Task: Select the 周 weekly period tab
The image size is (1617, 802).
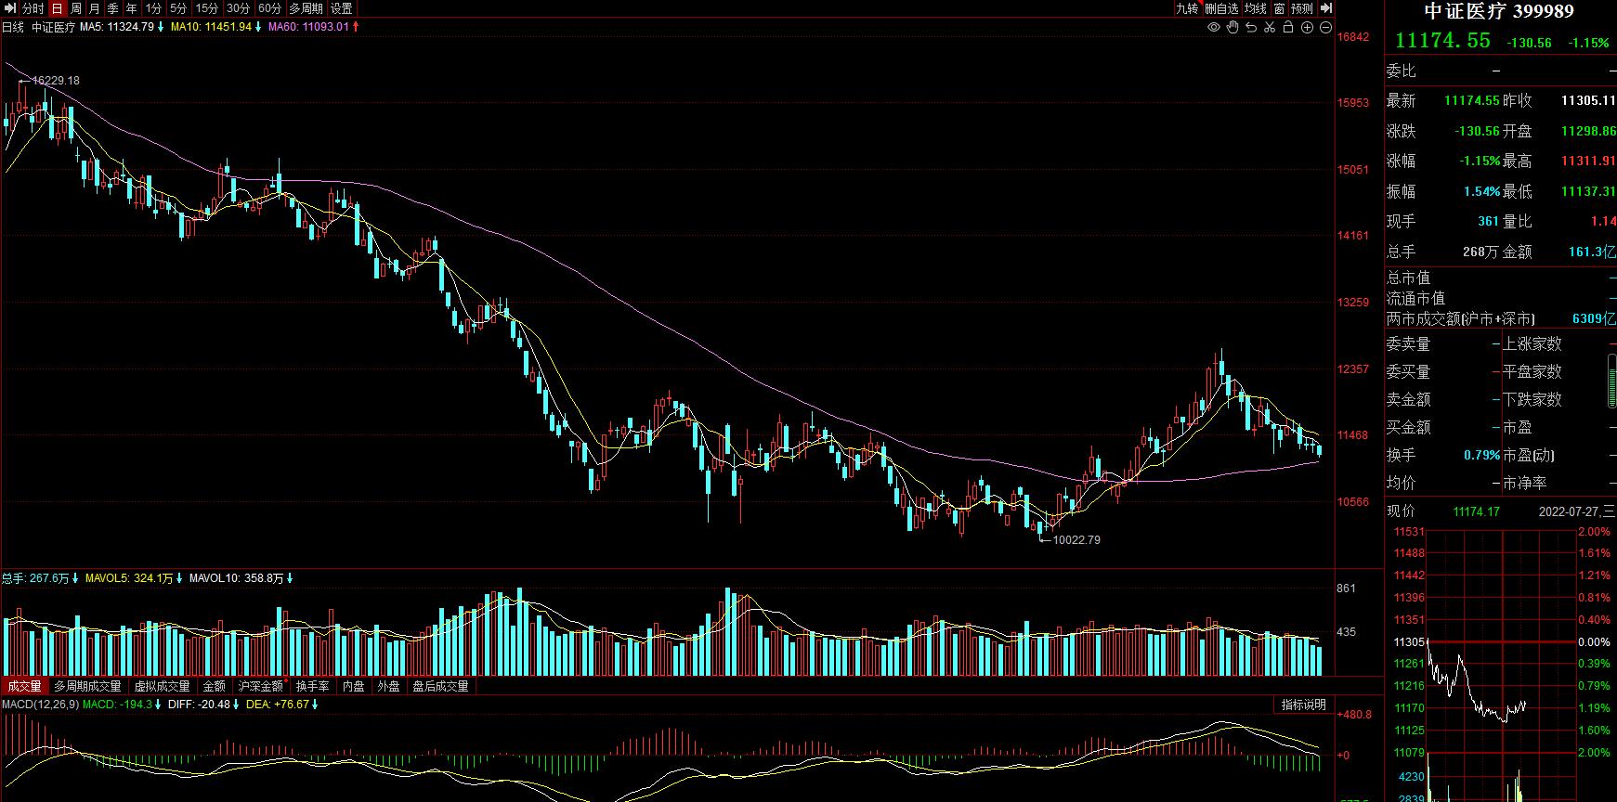Action: pyautogui.click(x=76, y=8)
